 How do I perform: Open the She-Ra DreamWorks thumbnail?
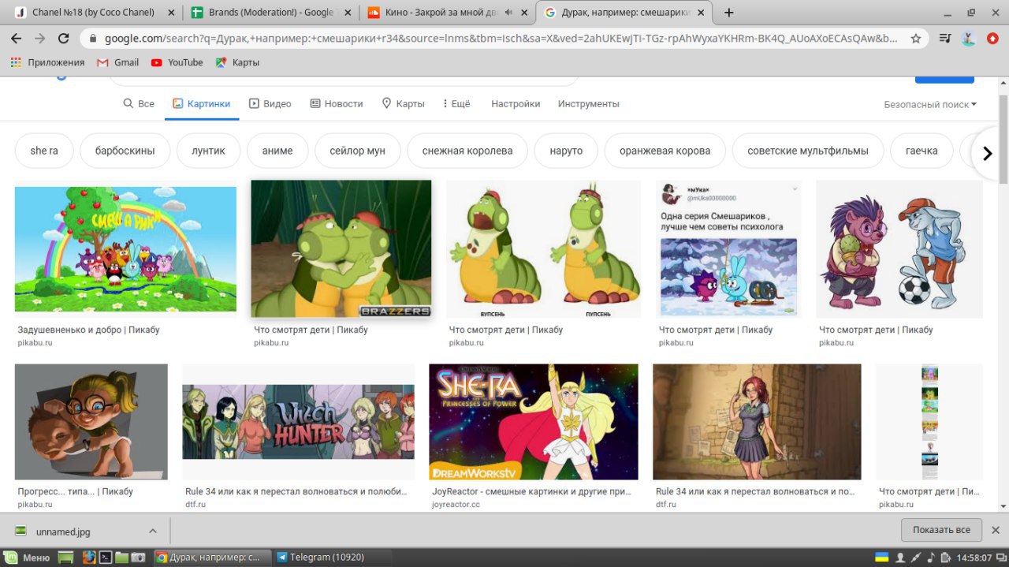tap(534, 422)
